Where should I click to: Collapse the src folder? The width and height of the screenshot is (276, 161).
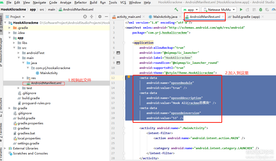point(14,48)
